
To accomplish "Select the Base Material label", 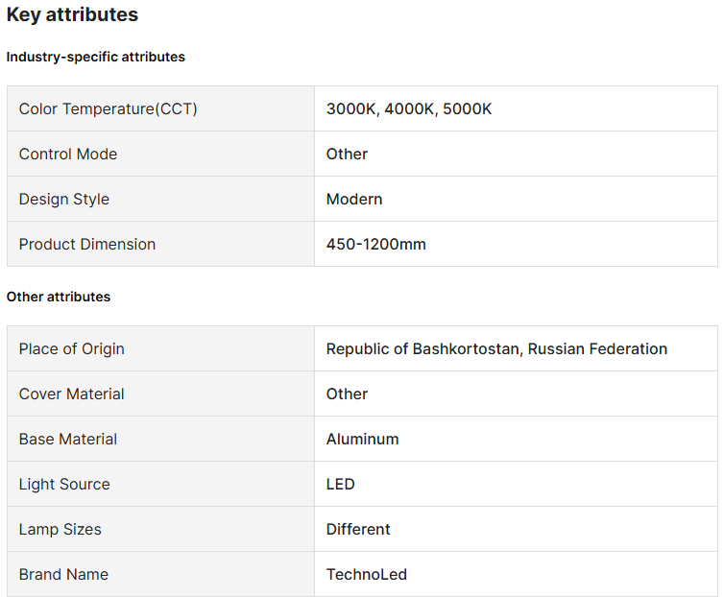I will coord(68,439).
